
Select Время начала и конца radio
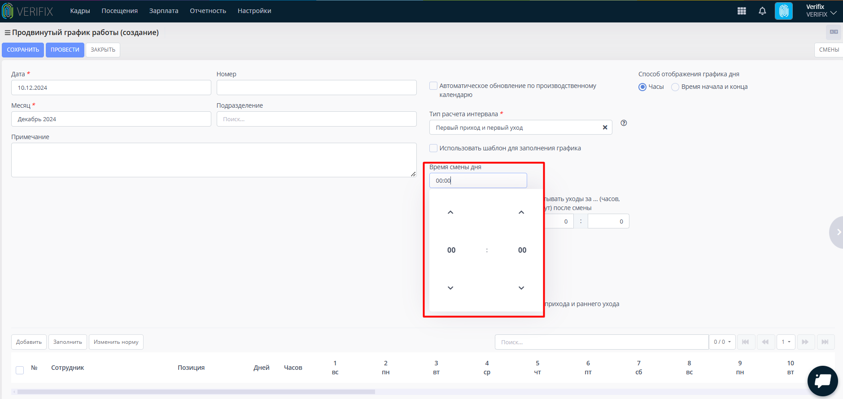click(x=675, y=87)
